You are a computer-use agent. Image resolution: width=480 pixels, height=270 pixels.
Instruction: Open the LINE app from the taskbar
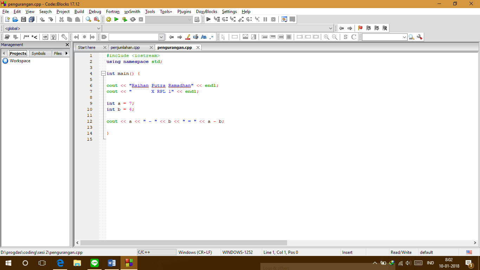[x=95, y=263]
